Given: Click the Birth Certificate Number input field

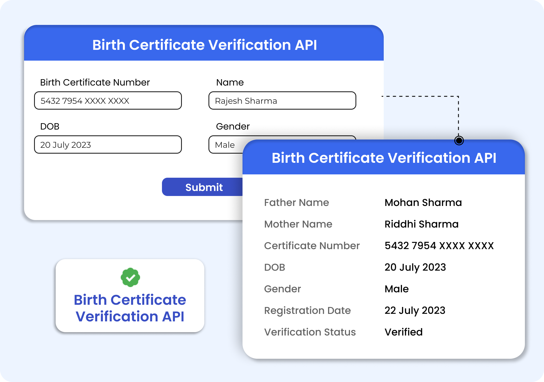Looking at the screenshot, I should [108, 101].
